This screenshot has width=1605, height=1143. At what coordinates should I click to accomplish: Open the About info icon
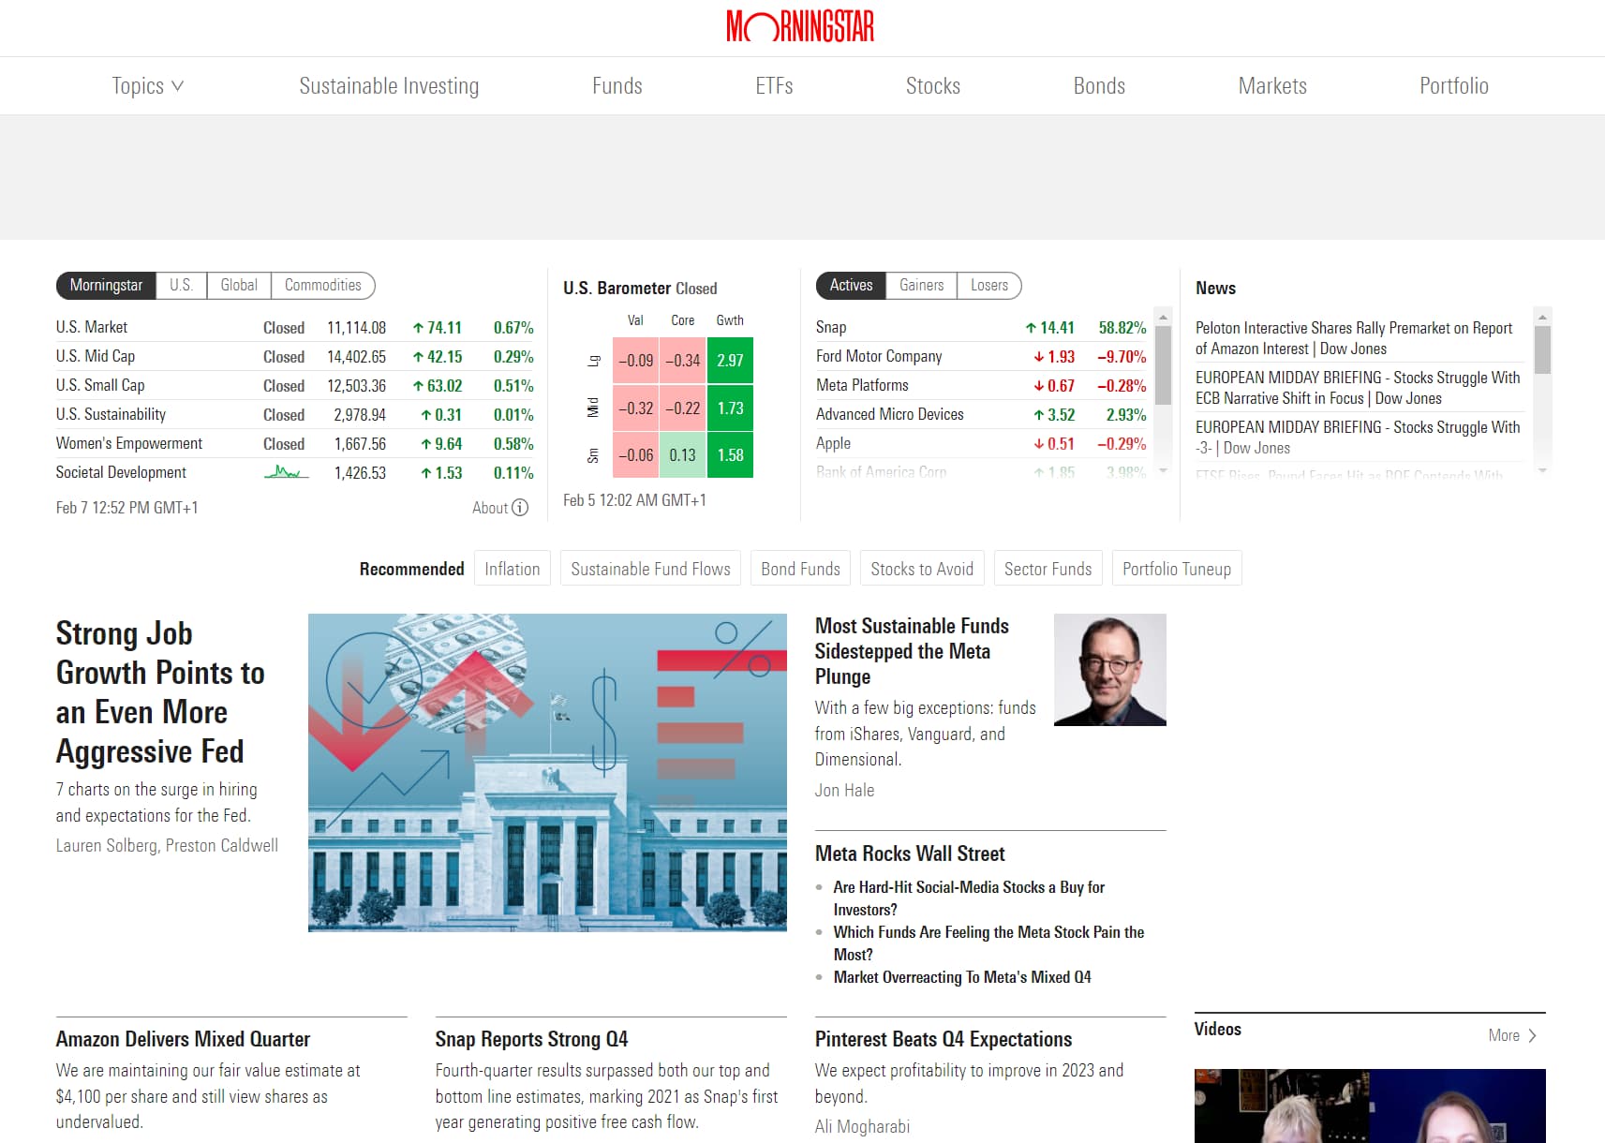click(x=520, y=508)
